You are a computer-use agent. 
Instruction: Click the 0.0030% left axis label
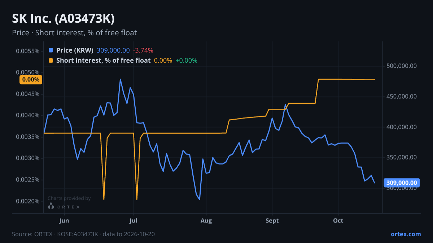(27, 158)
